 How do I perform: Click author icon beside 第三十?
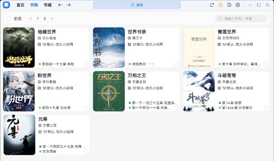129,38
